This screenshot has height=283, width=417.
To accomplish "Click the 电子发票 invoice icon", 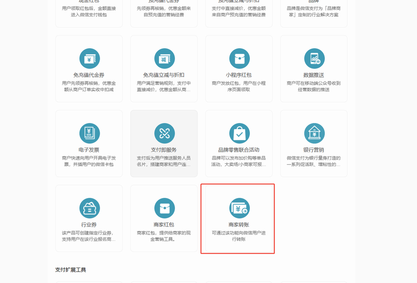I will coord(89,133).
